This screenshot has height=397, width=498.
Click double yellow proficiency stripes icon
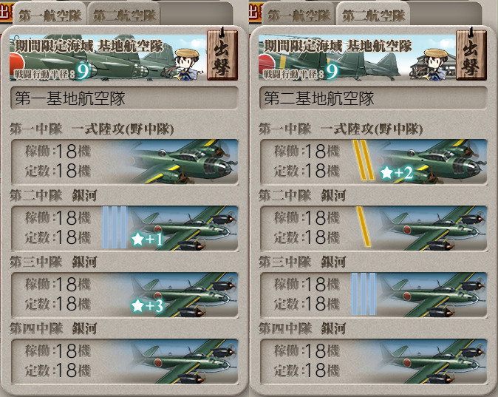coord(364,160)
